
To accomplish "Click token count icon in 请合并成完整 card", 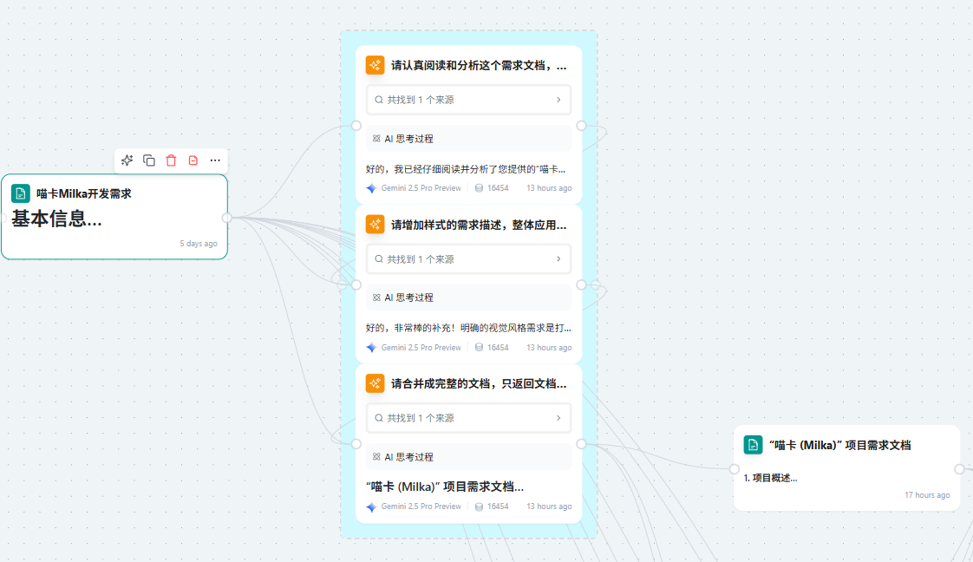I will 479,506.
